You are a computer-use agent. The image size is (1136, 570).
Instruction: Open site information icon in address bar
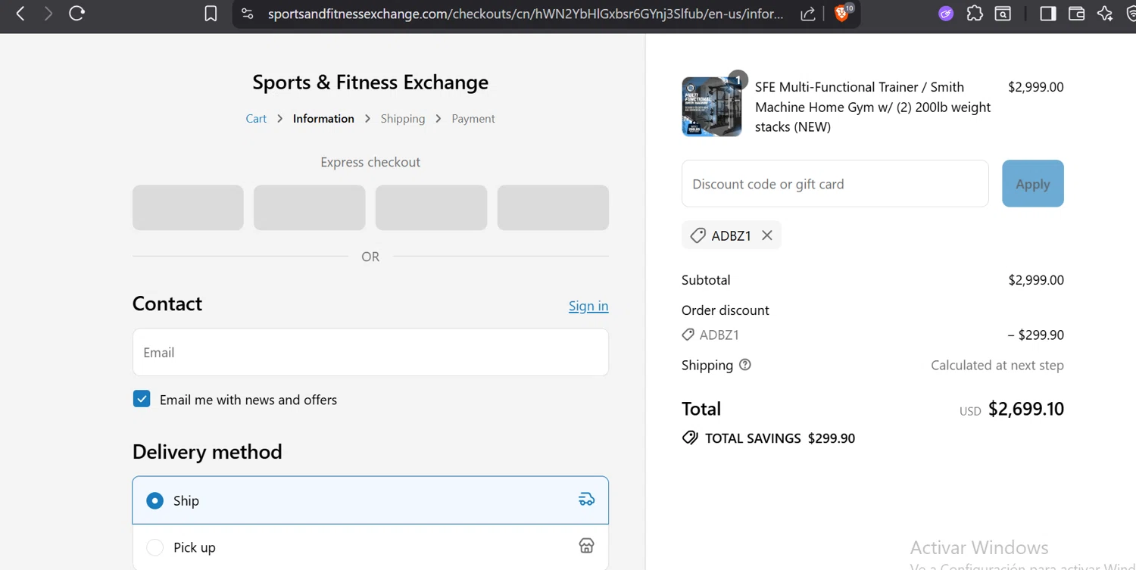[247, 14]
